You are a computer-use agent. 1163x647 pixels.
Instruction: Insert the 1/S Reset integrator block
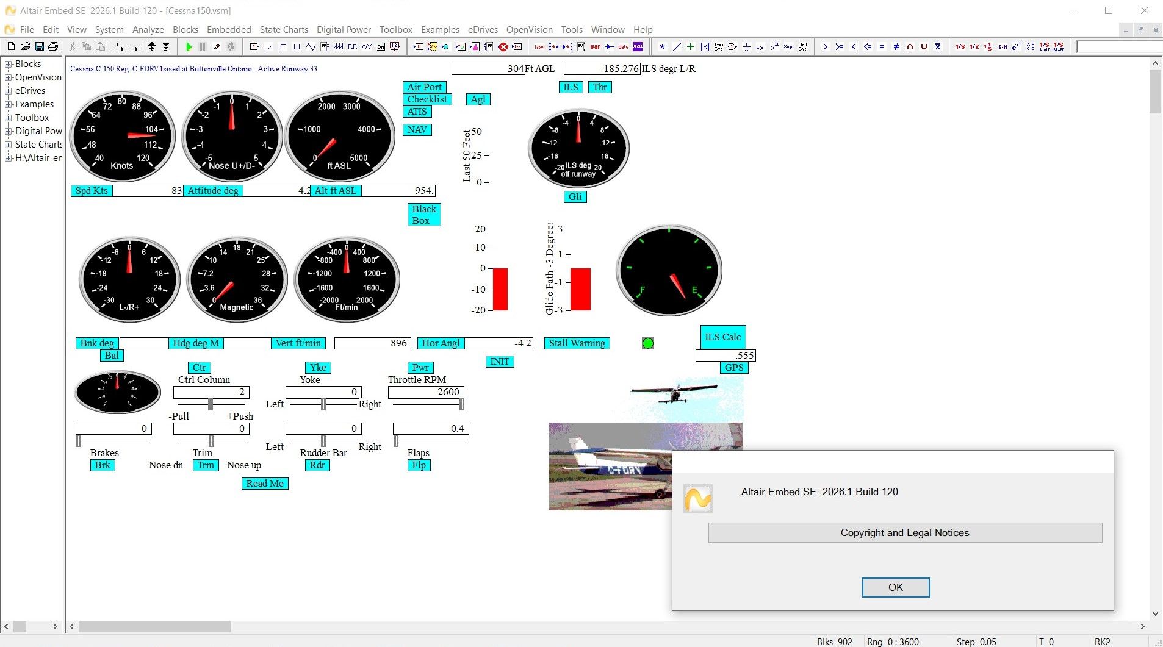pyautogui.click(x=1058, y=46)
